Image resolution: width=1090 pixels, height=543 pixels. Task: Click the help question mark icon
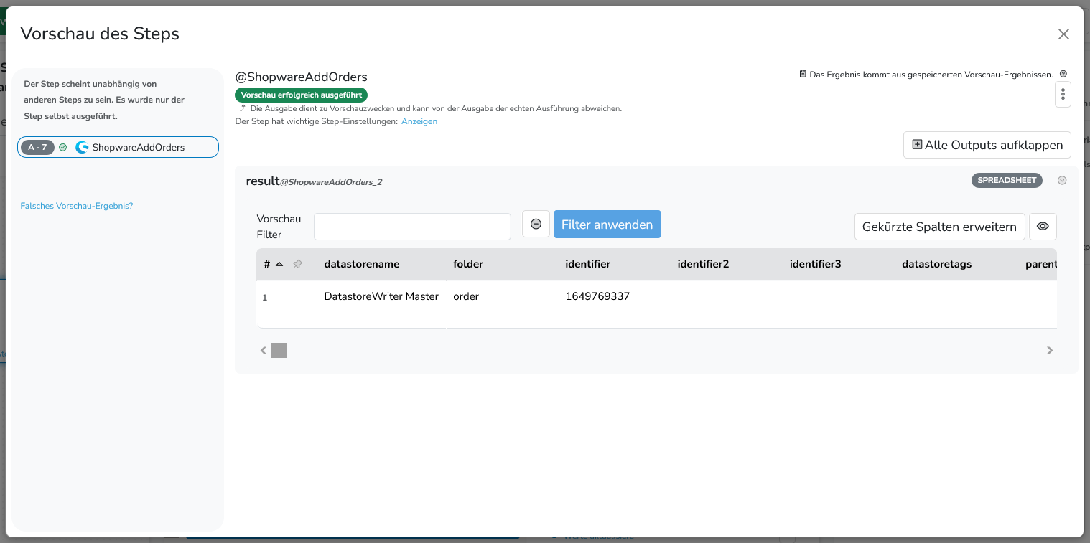pyautogui.click(x=1063, y=74)
